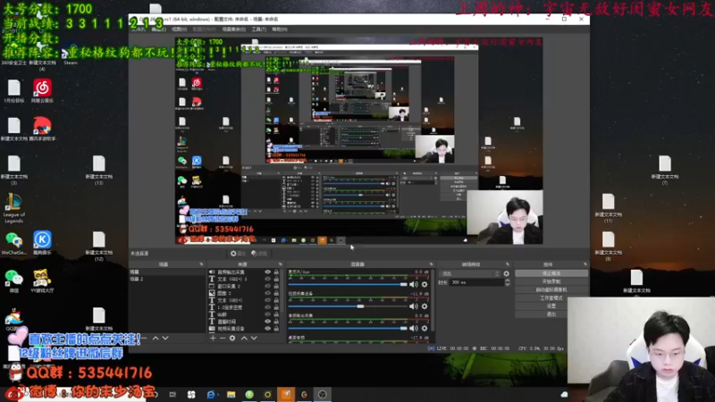This screenshot has width=715, height=402.
Task: Pop out the 控件 dock panel
Action: tap(585, 264)
